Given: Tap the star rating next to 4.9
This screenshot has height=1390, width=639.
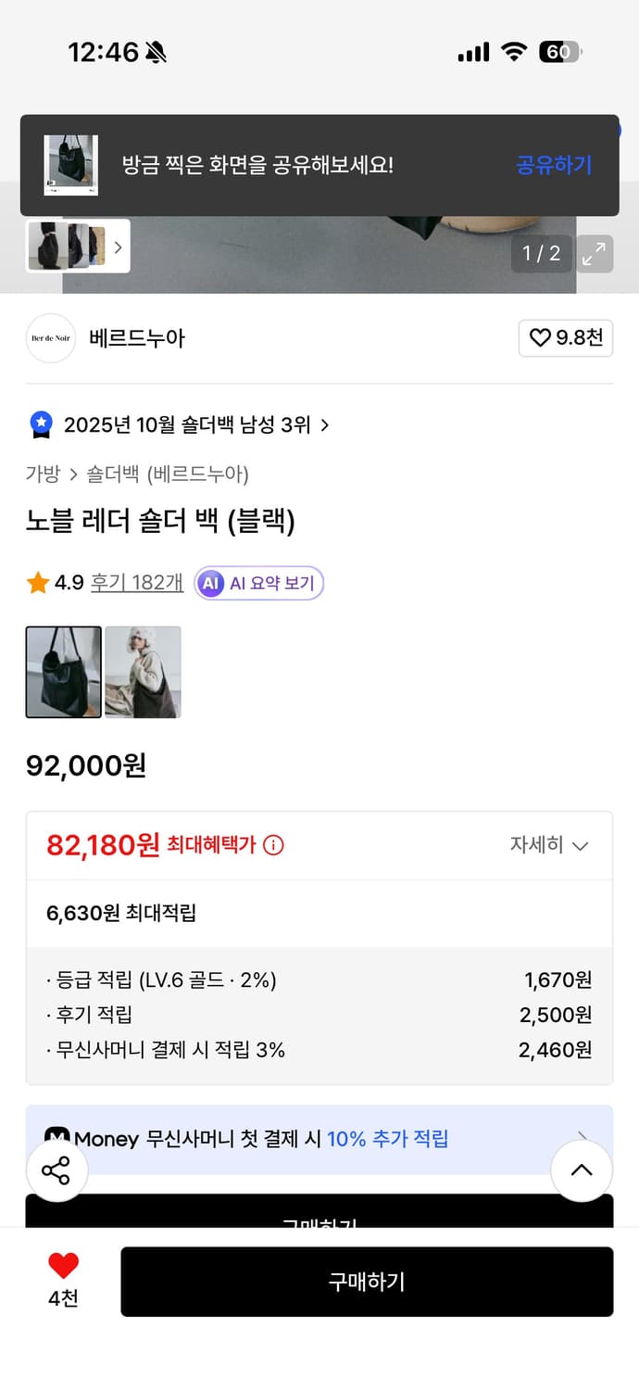Looking at the screenshot, I should tap(37, 583).
